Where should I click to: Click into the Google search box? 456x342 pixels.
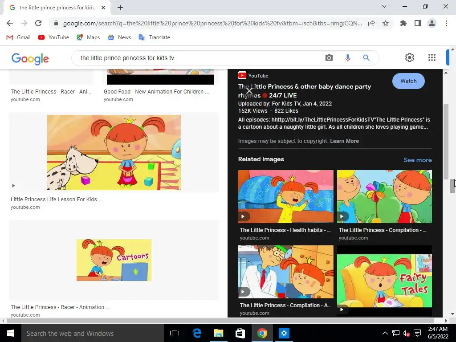click(198, 58)
